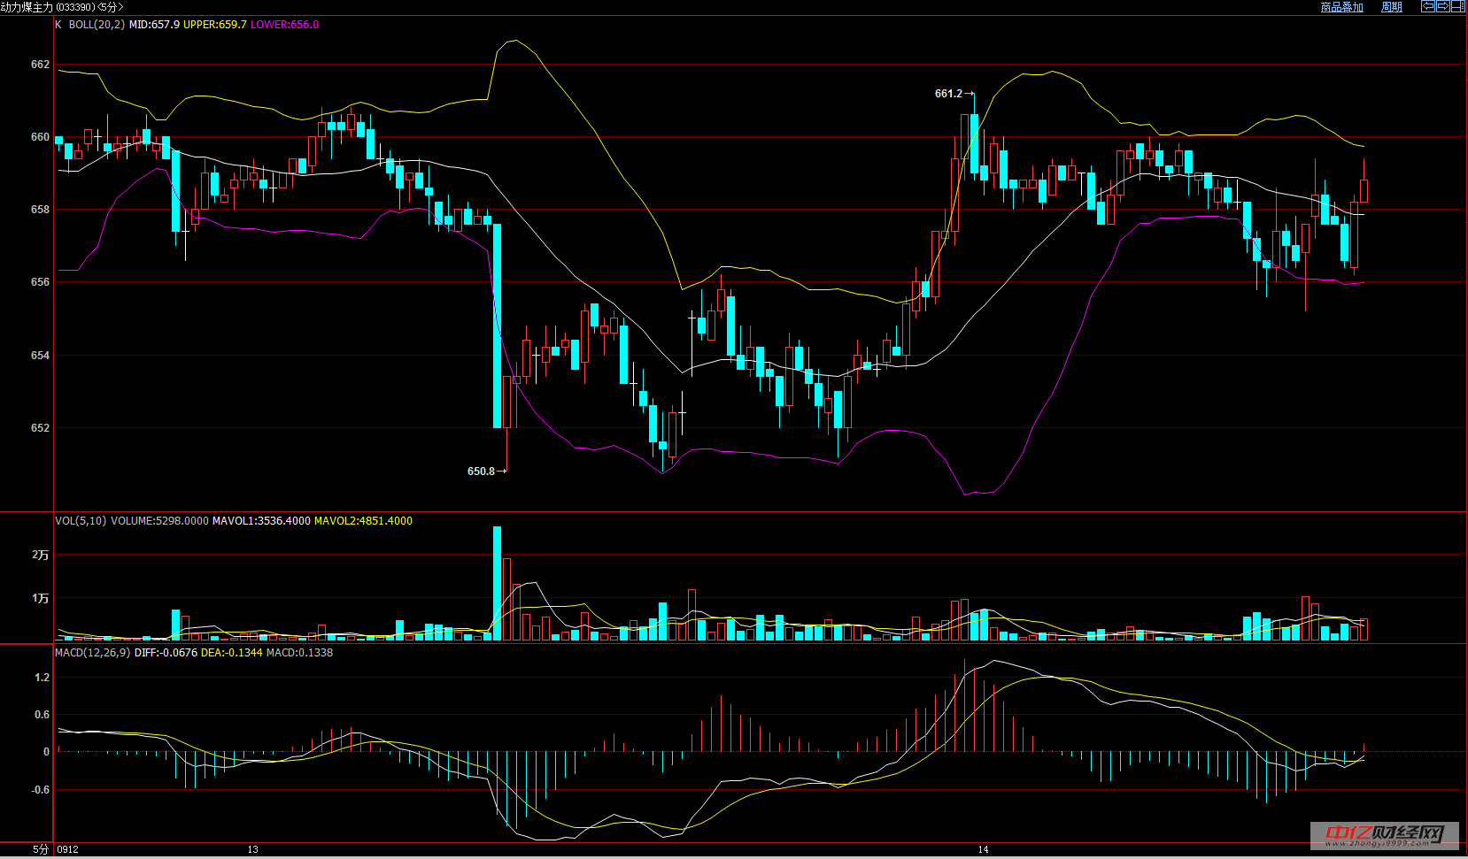Click the 656 price axis label
The height and width of the screenshot is (859, 1468).
click(40, 282)
